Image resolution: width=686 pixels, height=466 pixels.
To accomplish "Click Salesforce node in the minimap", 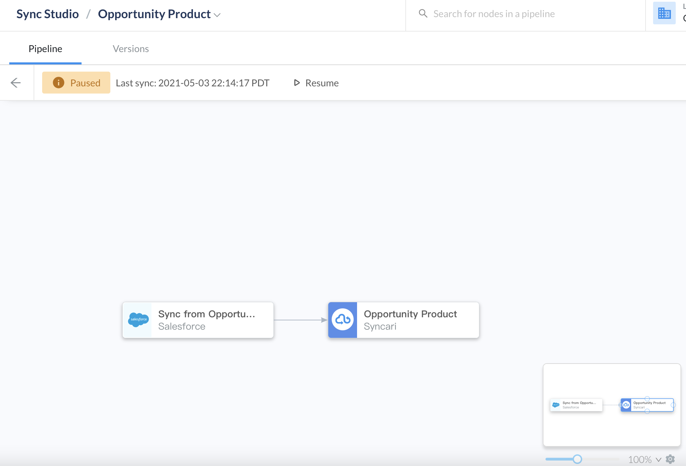I will (x=576, y=405).
